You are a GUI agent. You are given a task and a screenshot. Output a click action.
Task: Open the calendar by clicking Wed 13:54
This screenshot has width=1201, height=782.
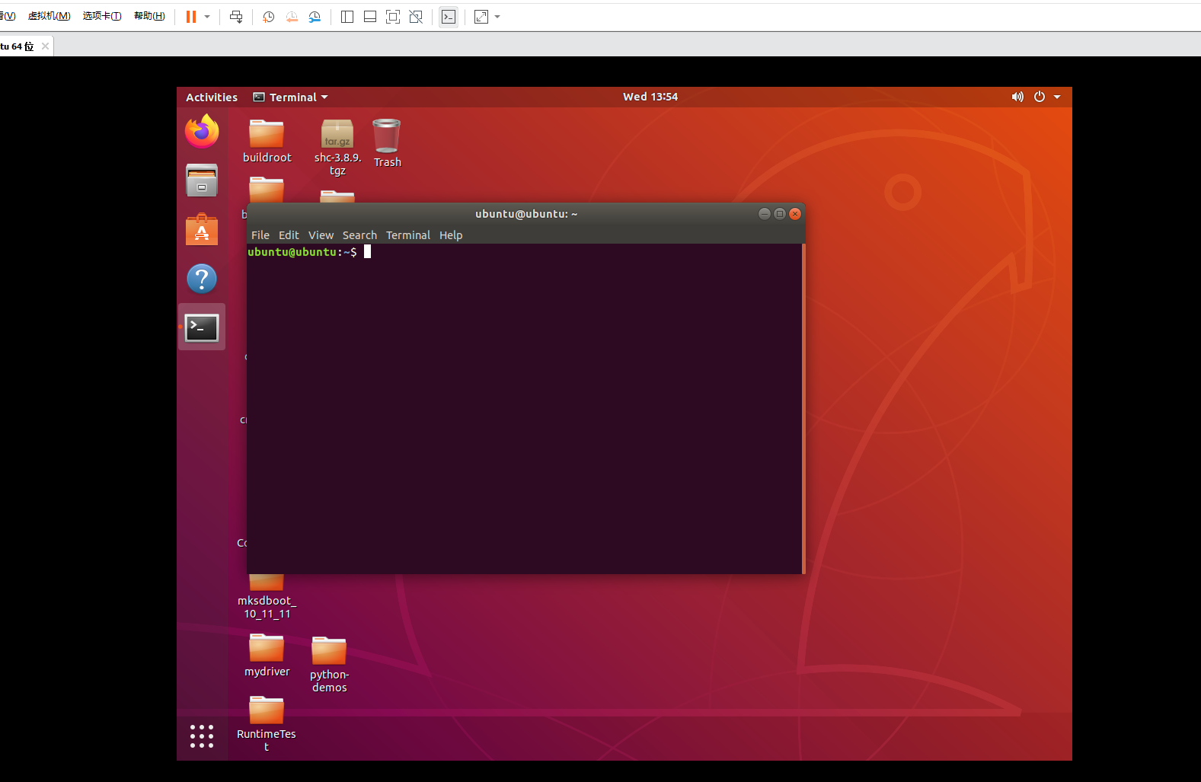(650, 97)
